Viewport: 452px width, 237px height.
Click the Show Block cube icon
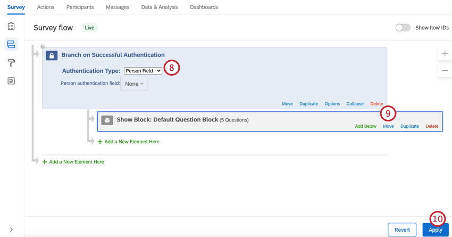(x=107, y=120)
